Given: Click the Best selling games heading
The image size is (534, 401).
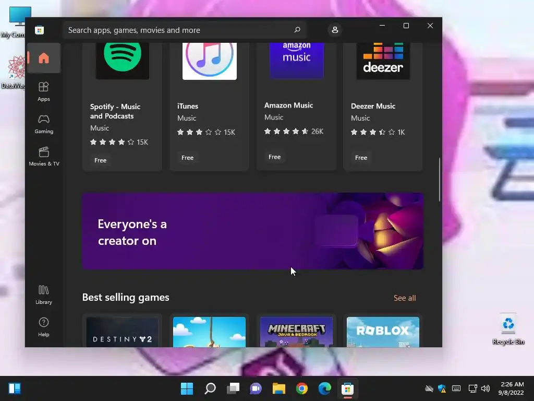Looking at the screenshot, I should pyautogui.click(x=126, y=297).
